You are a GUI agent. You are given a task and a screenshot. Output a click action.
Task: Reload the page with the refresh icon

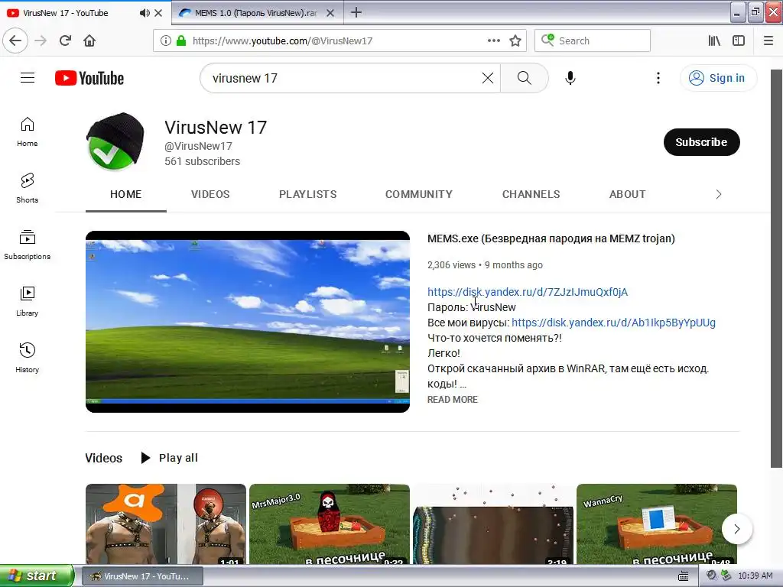point(65,41)
